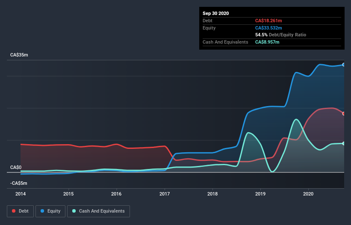Click the 54.5% Debt/Equity Ratio text
Viewport: 351px width, 225px height.
point(281,35)
